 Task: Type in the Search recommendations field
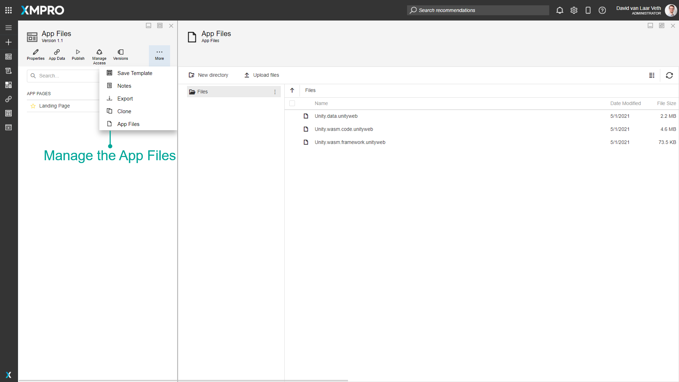coord(477,10)
